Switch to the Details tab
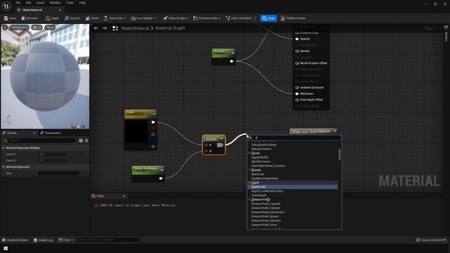 tap(11, 133)
